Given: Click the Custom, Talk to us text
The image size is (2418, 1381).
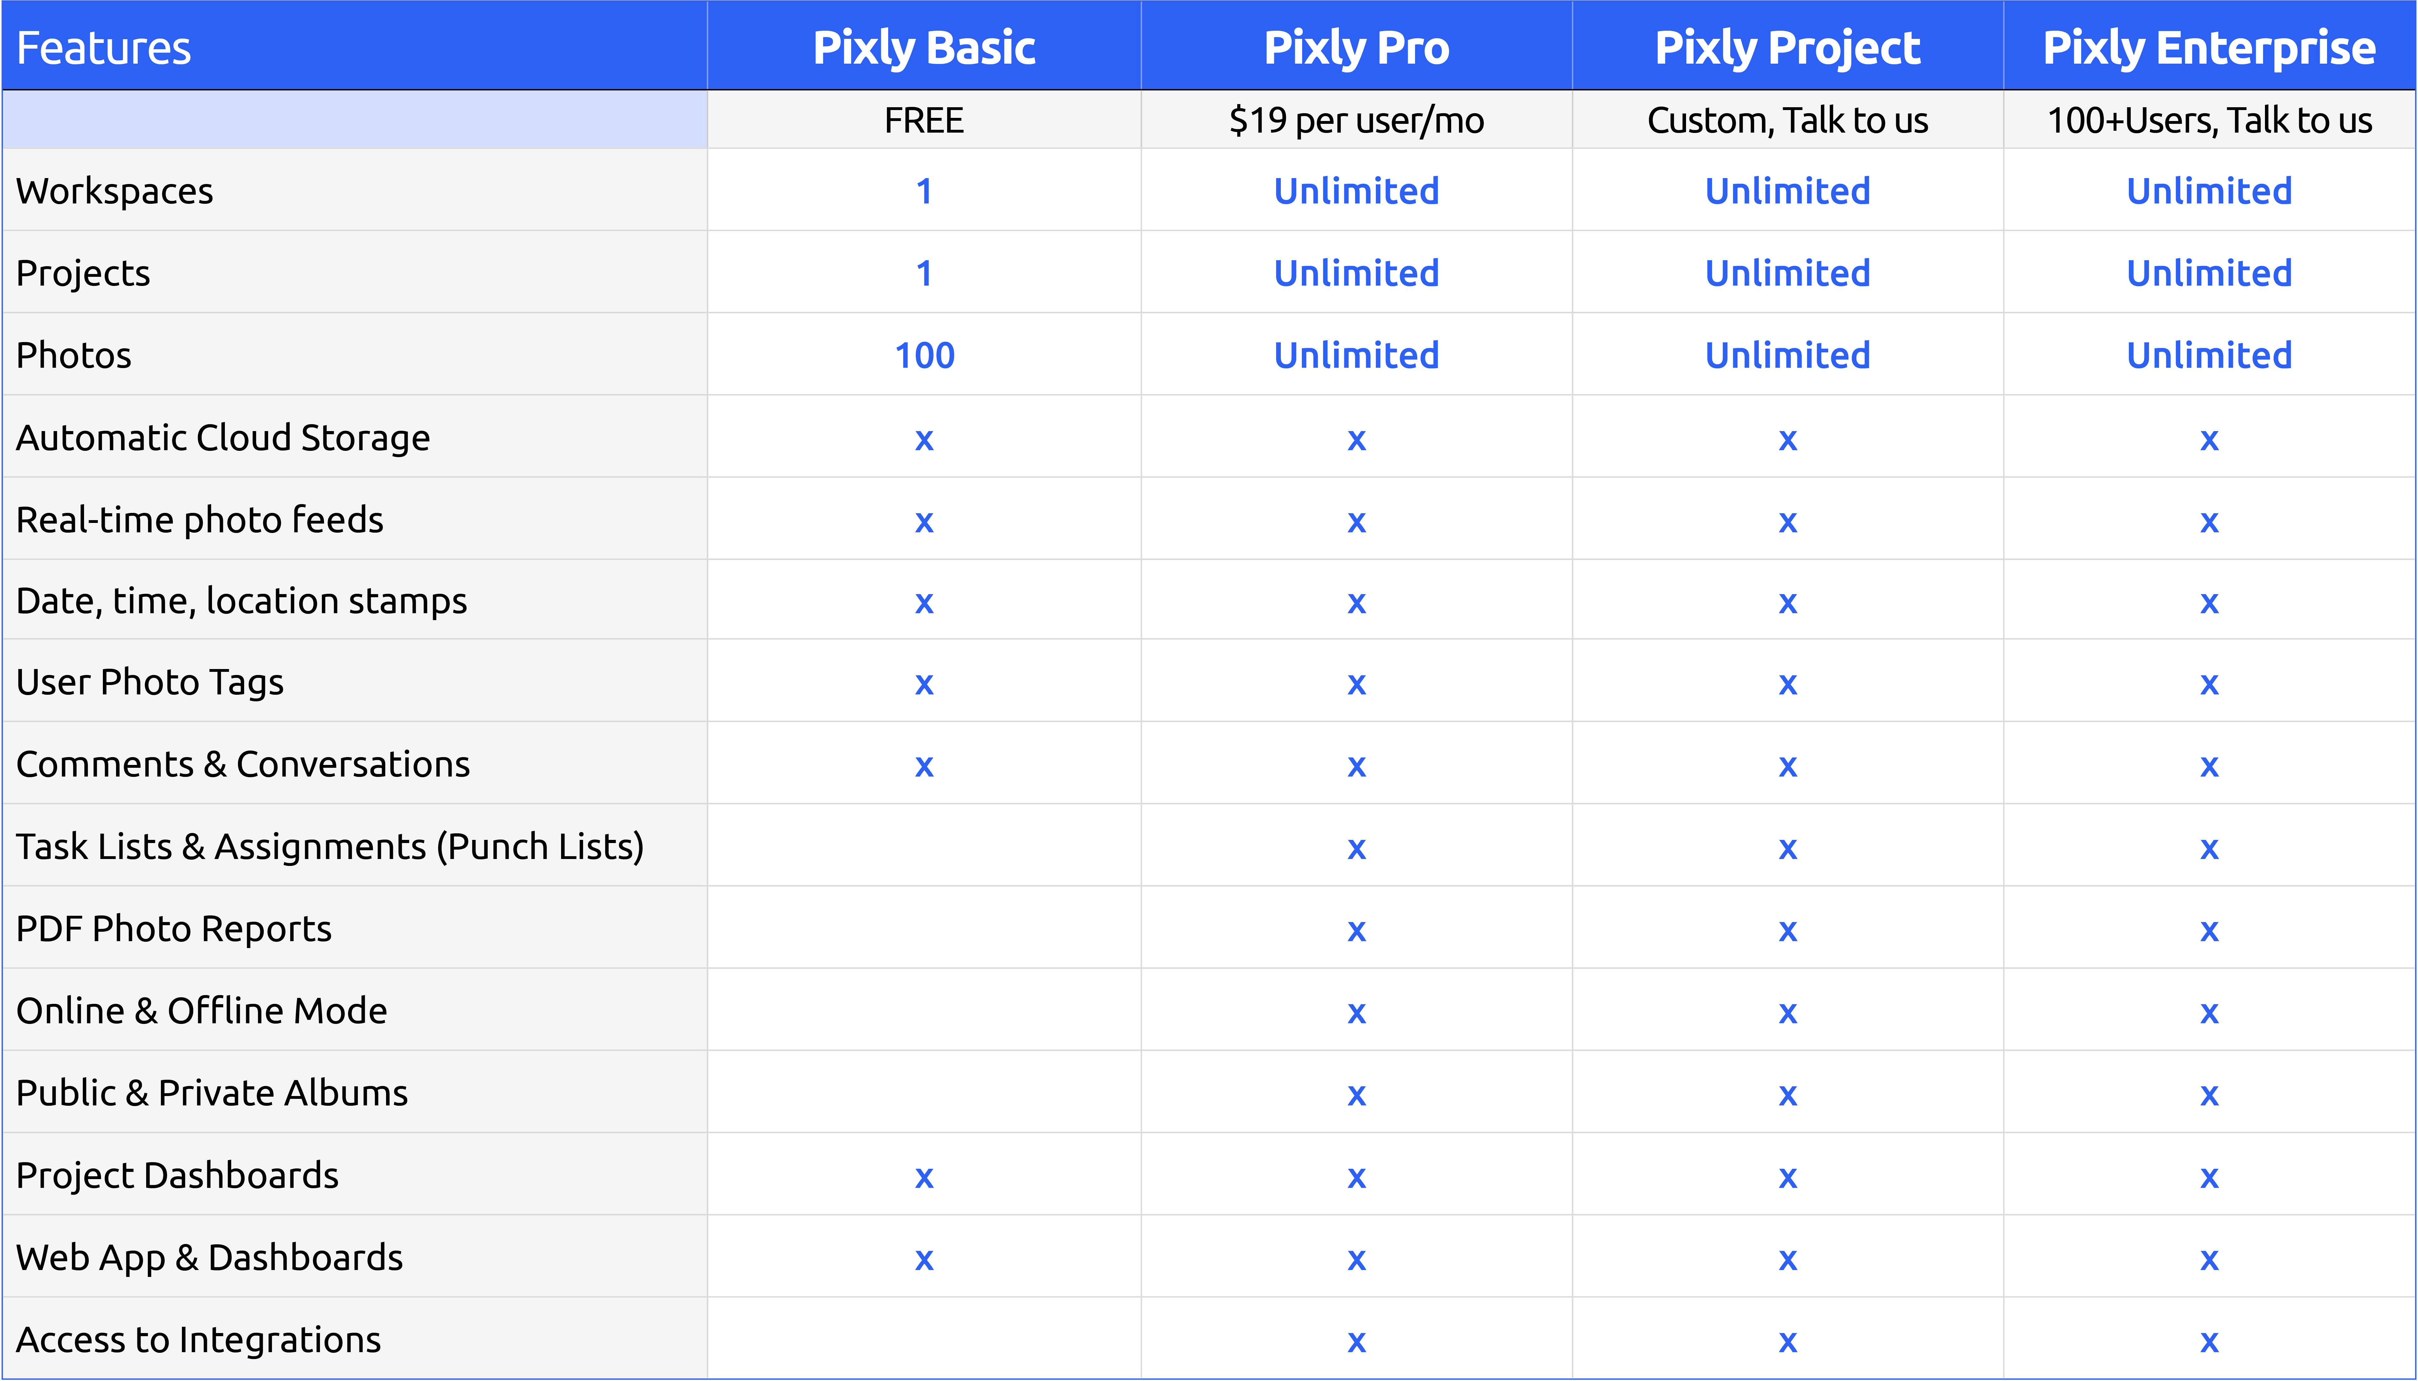Looking at the screenshot, I should click(1787, 120).
